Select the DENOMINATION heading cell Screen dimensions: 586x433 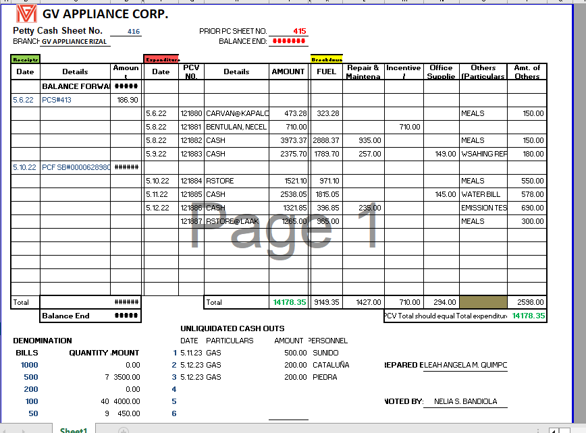[43, 341]
